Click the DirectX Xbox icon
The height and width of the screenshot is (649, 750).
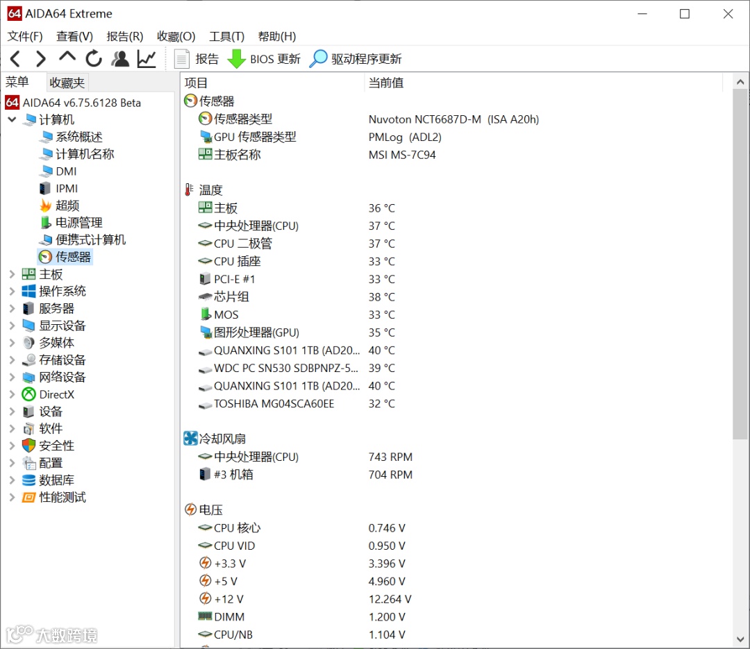(28, 394)
